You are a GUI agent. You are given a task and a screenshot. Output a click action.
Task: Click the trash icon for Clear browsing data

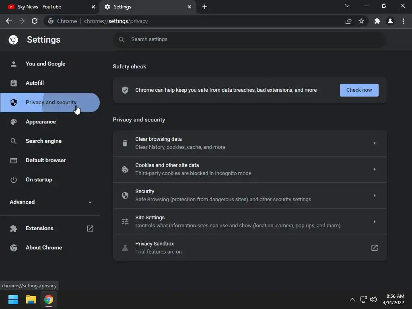point(125,143)
